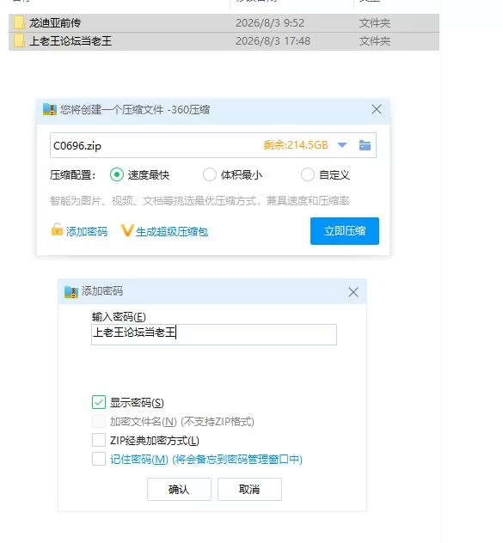The image size is (503, 543).
Task: Close the 添加密码 dialog
Action: tap(353, 292)
